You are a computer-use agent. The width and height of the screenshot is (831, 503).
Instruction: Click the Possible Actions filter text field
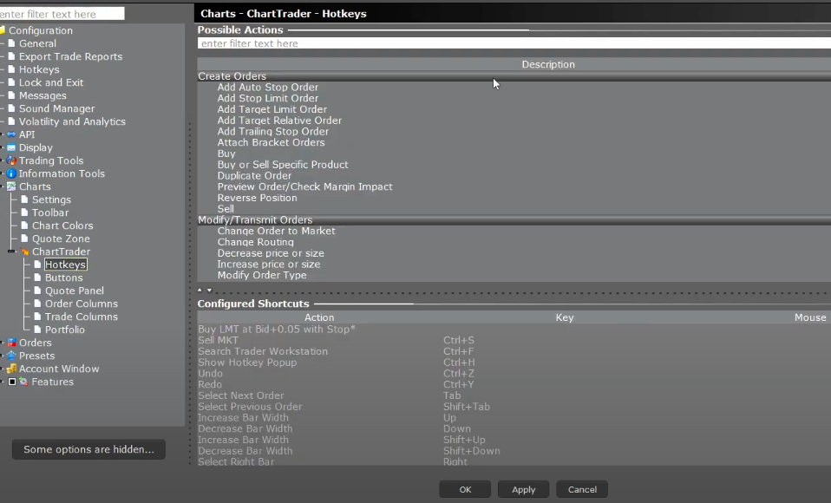tap(514, 43)
